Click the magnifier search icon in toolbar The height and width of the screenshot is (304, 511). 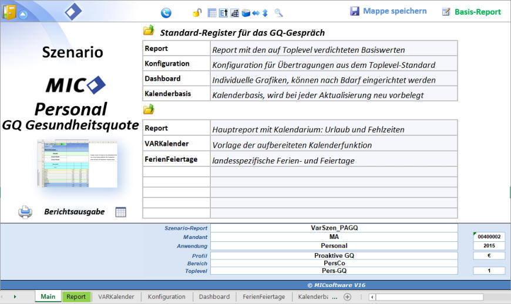(278, 12)
